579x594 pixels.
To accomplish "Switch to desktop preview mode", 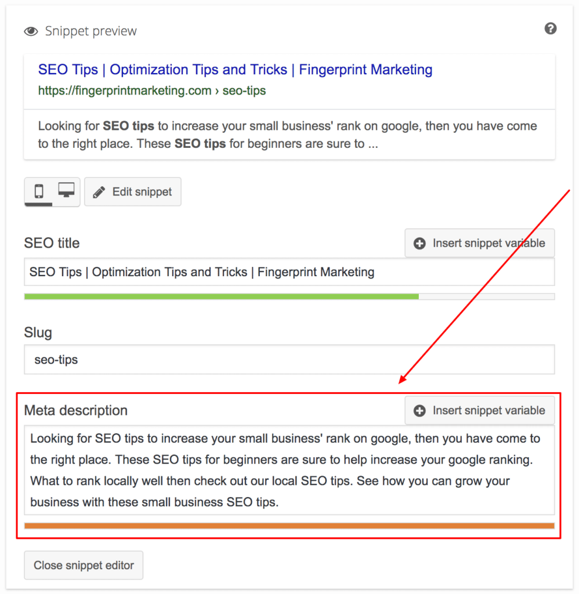I will tap(66, 191).
